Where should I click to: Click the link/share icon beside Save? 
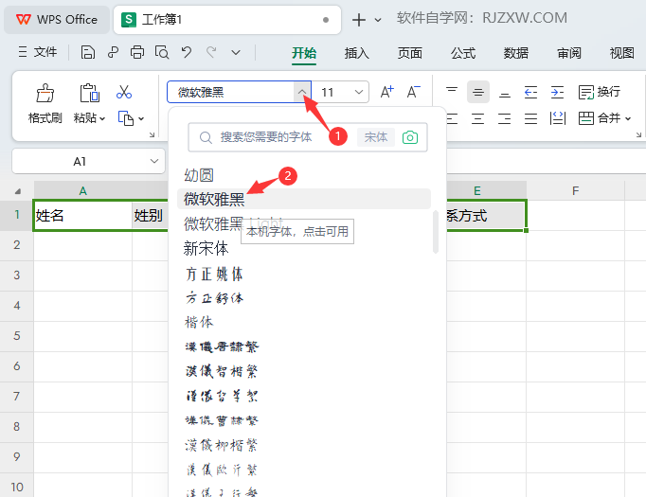113,52
